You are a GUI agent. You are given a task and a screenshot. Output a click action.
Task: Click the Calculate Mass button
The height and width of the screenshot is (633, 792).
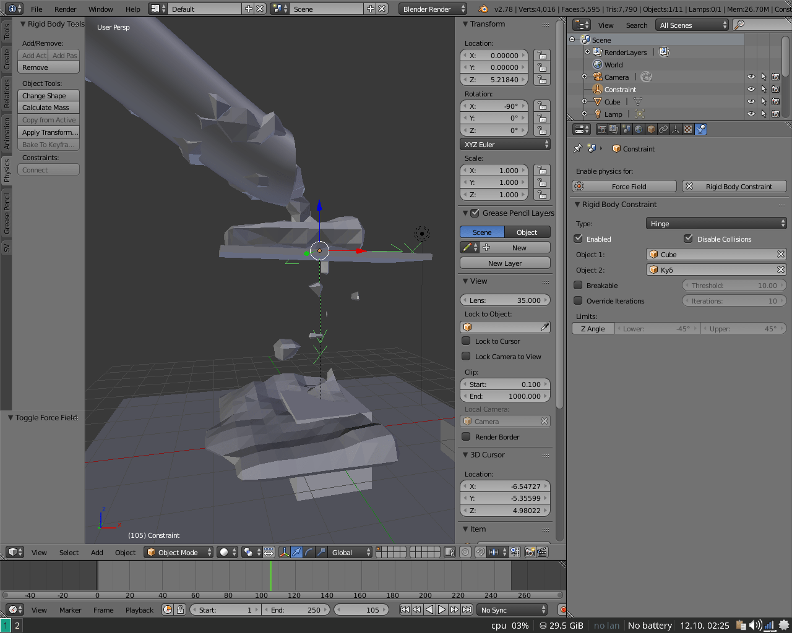[48, 108]
